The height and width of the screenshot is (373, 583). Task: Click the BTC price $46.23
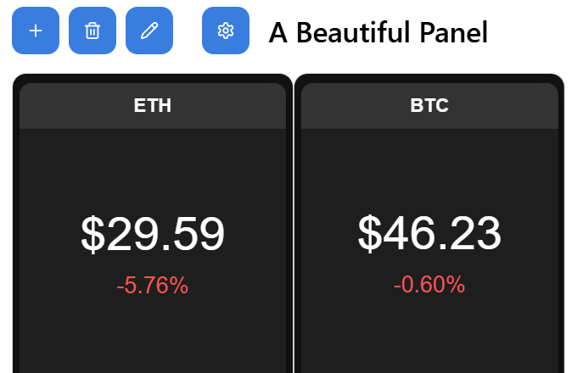coord(429,233)
